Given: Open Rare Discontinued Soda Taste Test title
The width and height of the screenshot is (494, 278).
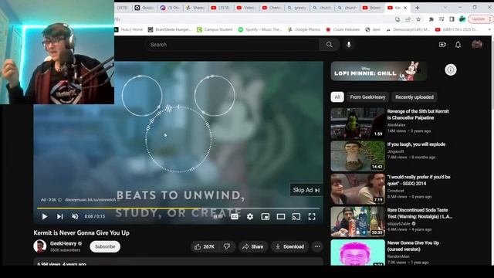Looking at the screenshot, I should click(419, 213).
